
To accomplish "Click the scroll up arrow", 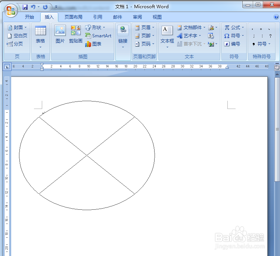I will [x=277, y=74].
